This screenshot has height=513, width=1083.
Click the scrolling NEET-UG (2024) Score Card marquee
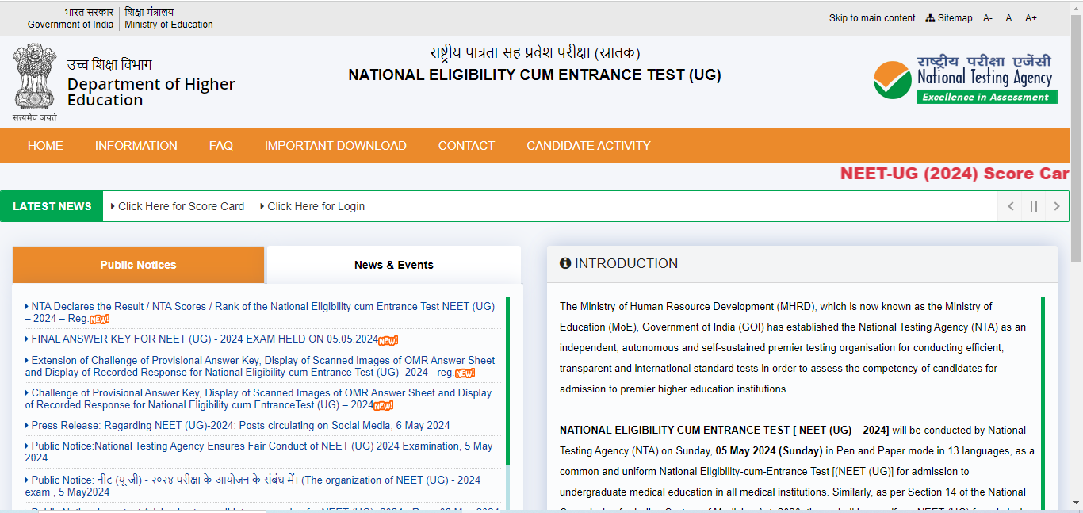[x=955, y=174]
